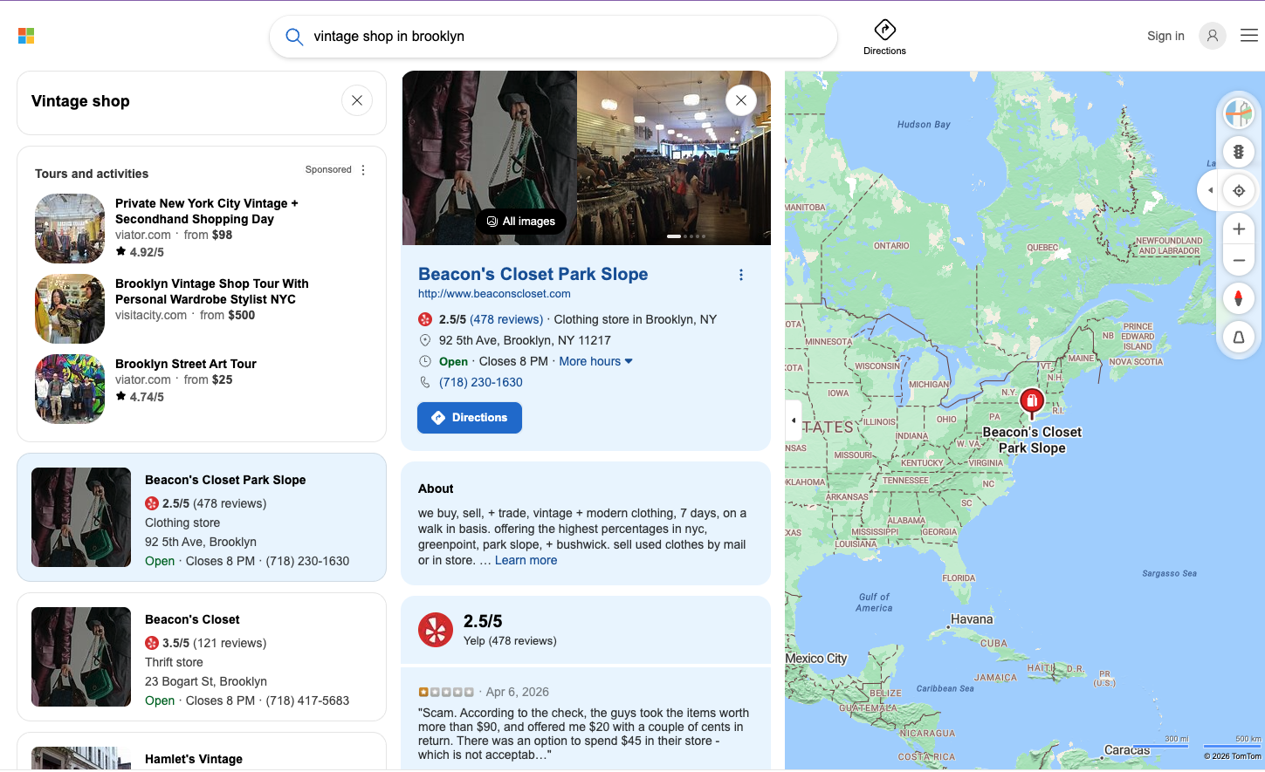
Task: Click the one-star rating on Apr 6 review
Action: tap(446, 692)
